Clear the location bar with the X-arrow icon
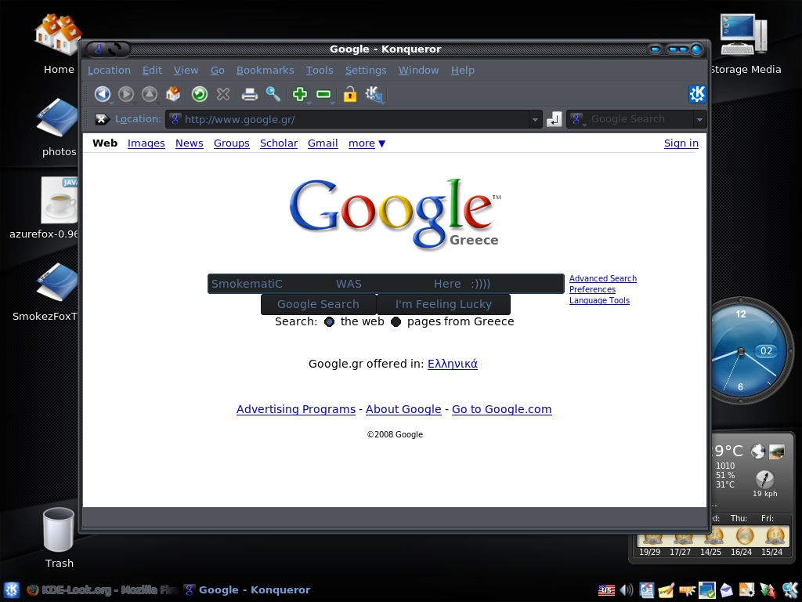 (x=102, y=119)
